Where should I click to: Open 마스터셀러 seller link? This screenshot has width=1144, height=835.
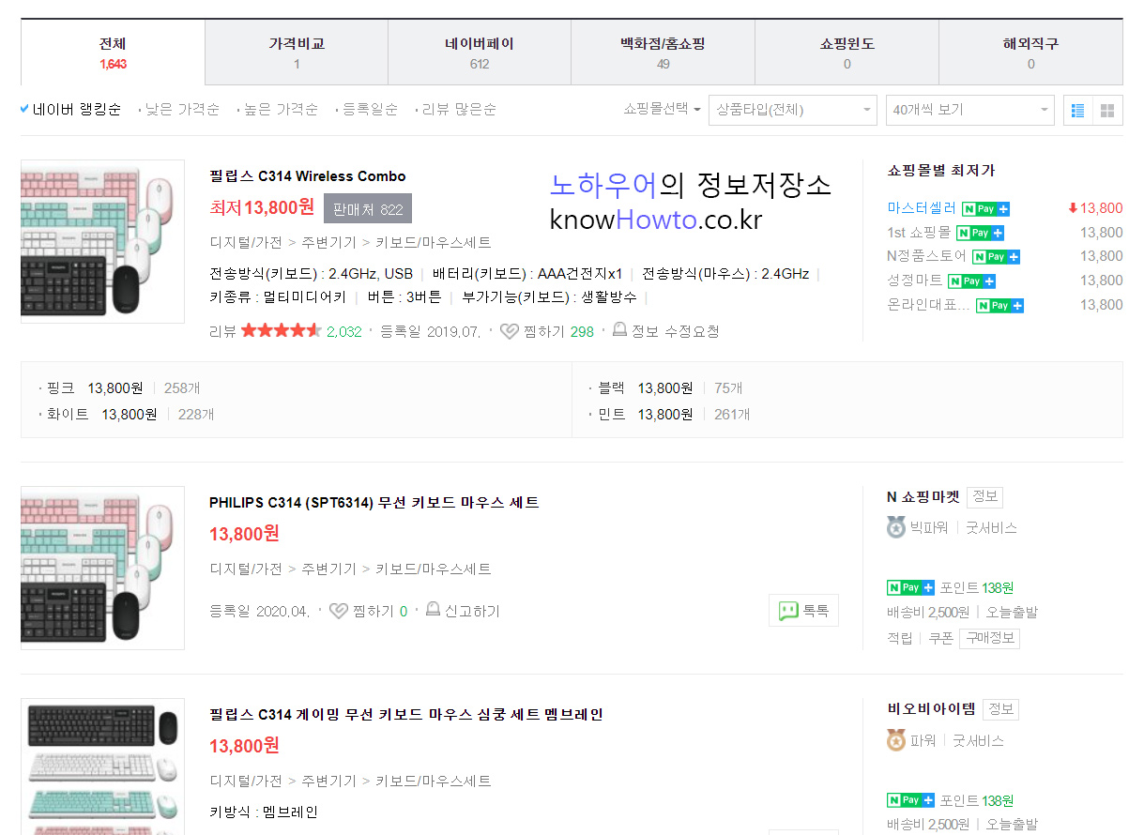coord(922,208)
